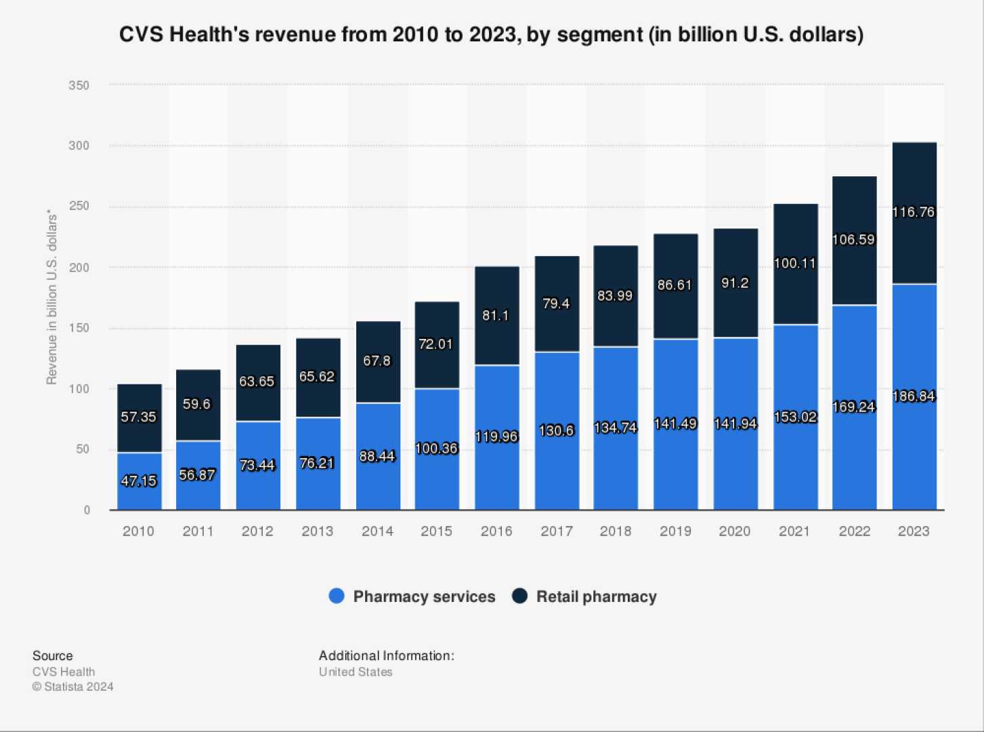Click the 79.4 value for 2017
This screenshot has width=984, height=732.
557,304
